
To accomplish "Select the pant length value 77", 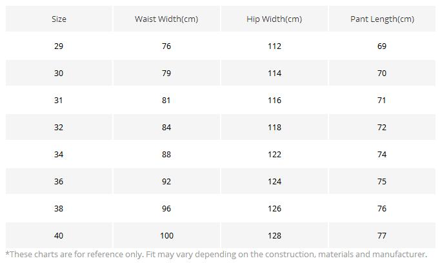I will (x=382, y=236).
